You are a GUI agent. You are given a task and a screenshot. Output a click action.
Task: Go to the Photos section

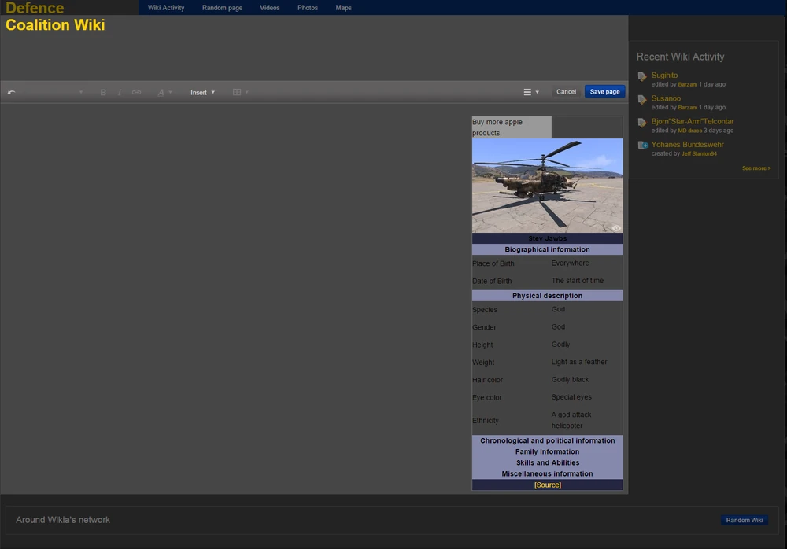[307, 8]
